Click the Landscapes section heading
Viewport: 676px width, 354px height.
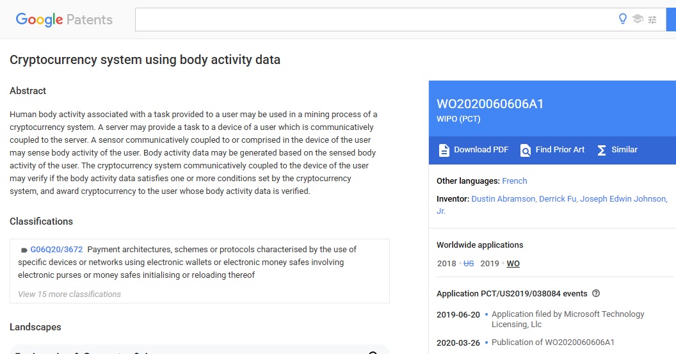[35, 327]
